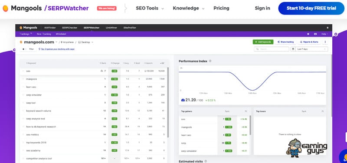The image size is (347, 163).
Task: Open the Last 7 days date range dropdown
Action: pyautogui.click(x=312, y=49)
